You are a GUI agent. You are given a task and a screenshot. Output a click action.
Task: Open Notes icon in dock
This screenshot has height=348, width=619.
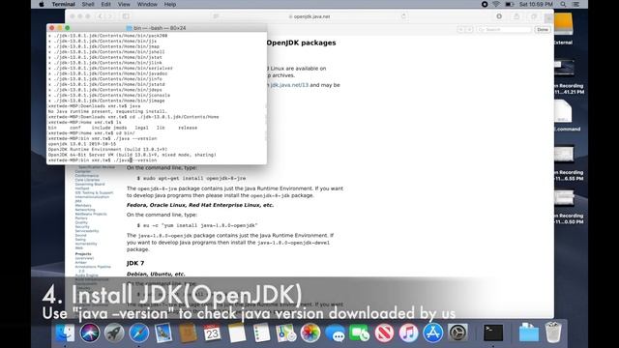[x=237, y=333]
